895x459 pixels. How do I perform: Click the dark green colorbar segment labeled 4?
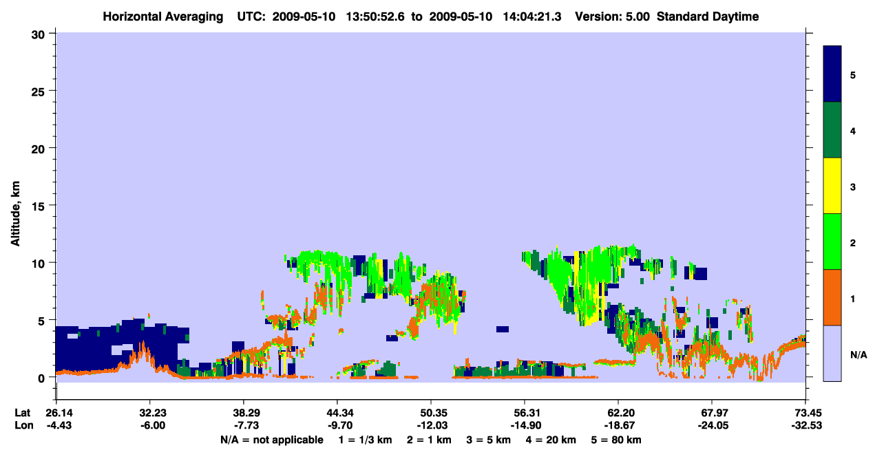coord(832,130)
